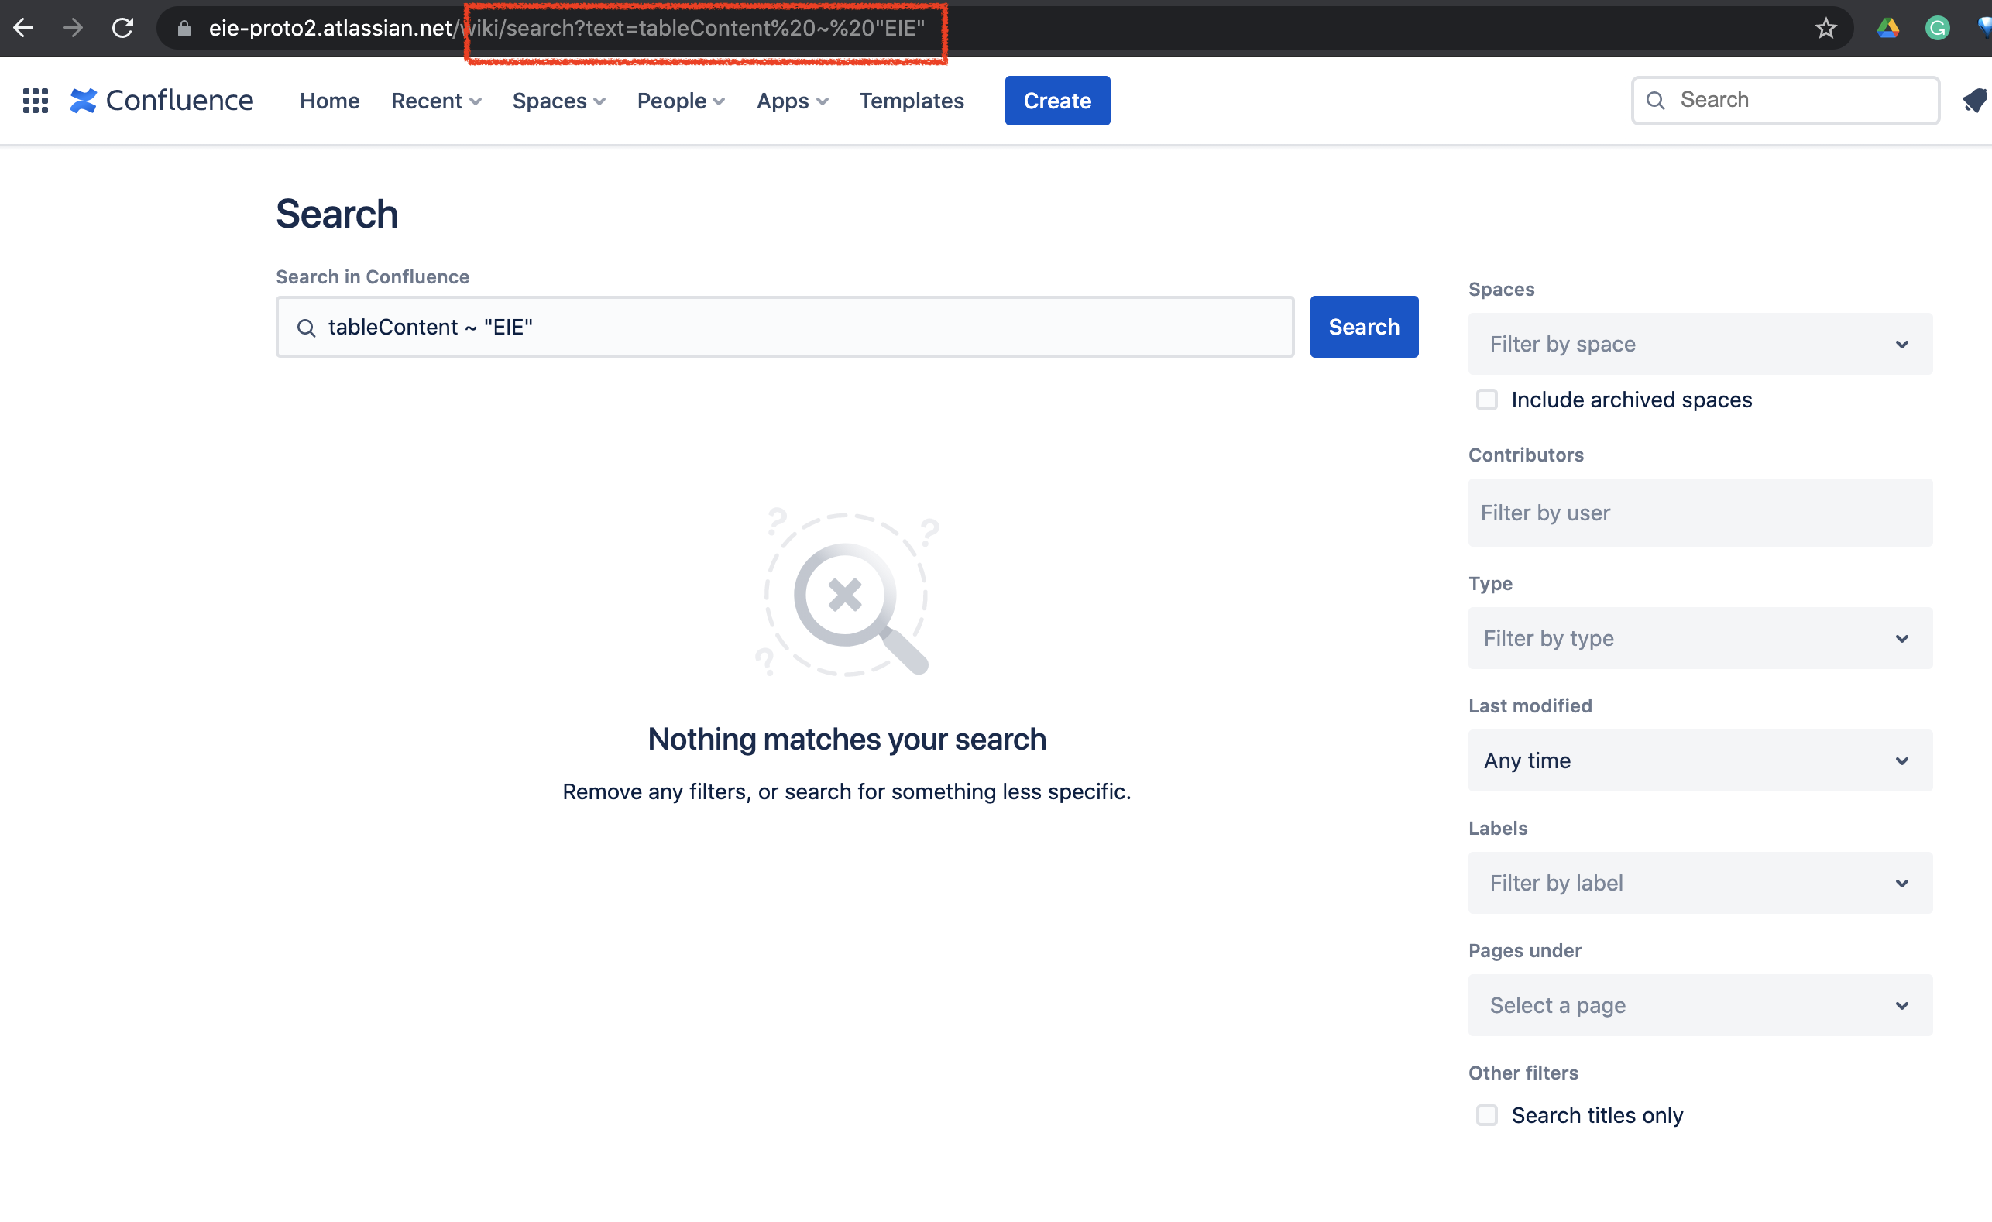Open the Spaces menu

[558, 101]
